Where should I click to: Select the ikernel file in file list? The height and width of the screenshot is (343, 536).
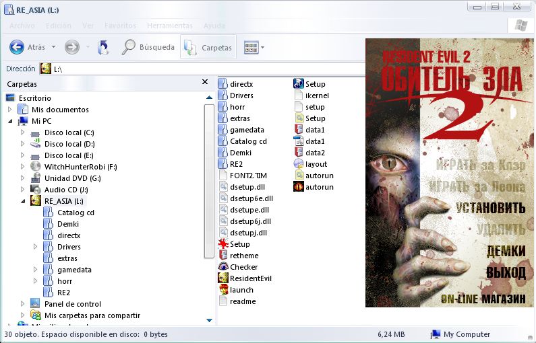299,96
